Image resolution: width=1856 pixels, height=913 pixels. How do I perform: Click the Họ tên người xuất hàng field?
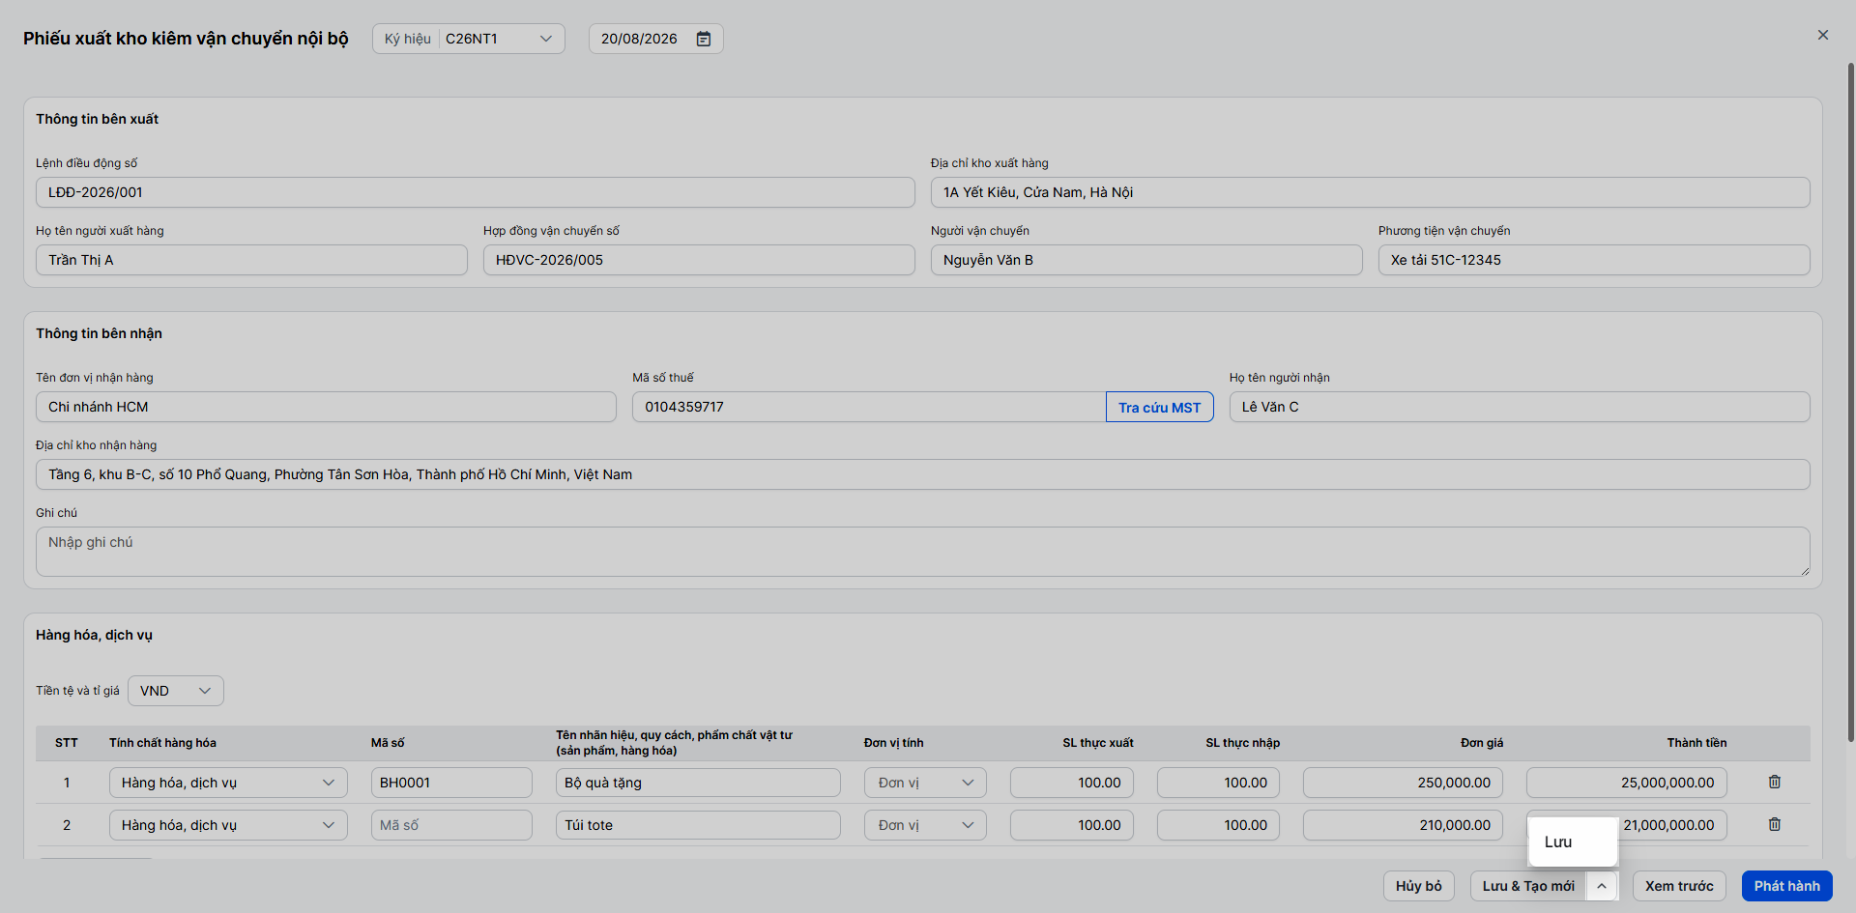[251, 260]
